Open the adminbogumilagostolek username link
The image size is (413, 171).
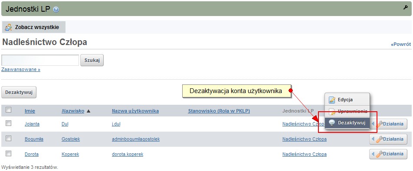[136, 139]
